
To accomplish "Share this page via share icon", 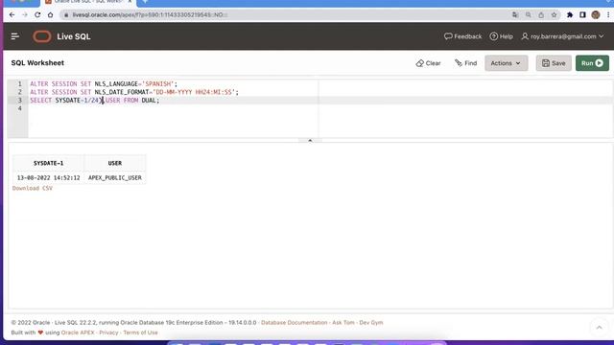I will click(541, 15).
